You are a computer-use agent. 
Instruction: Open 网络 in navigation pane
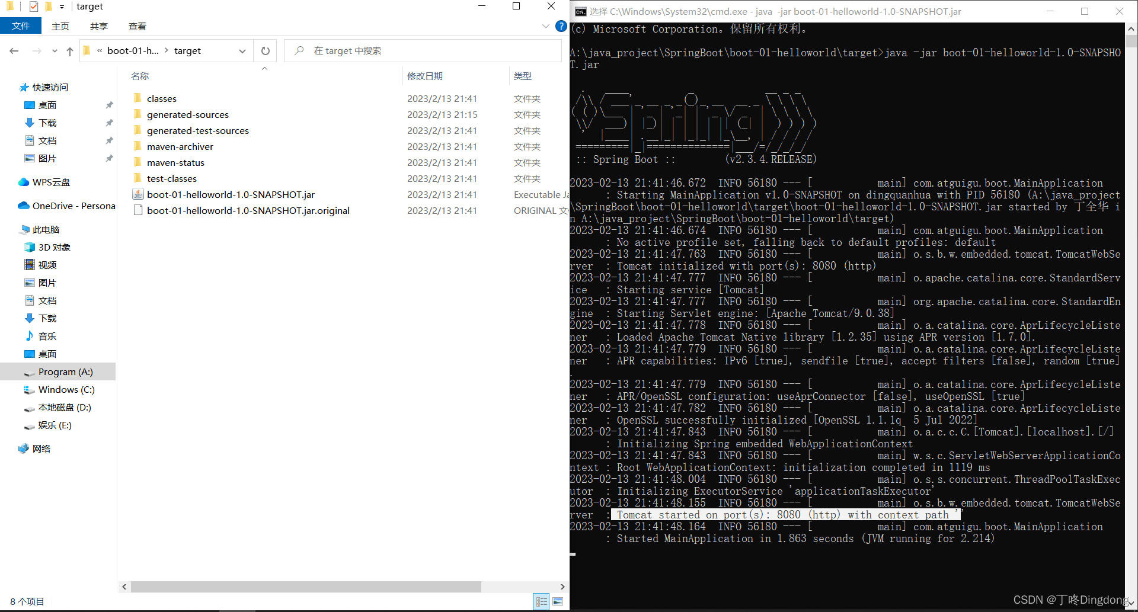click(x=41, y=448)
